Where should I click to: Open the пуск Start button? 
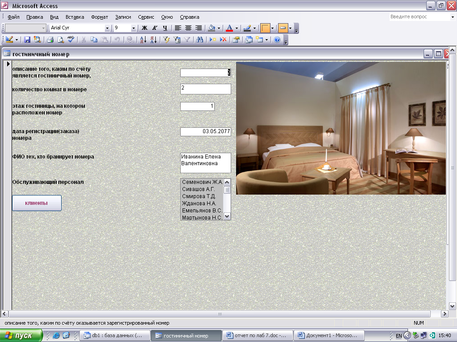[21, 335]
